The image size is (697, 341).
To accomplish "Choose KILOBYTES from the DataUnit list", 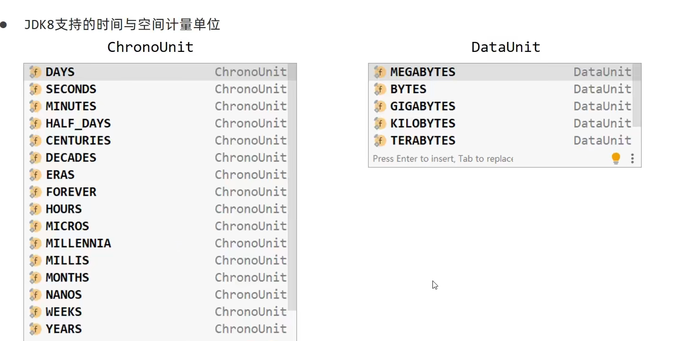I will click(x=423, y=123).
